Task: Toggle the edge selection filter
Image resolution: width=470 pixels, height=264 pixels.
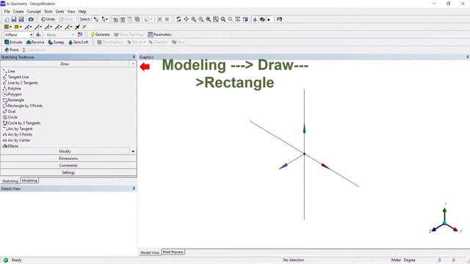Action: pyautogui.click(x=123, y=20)
